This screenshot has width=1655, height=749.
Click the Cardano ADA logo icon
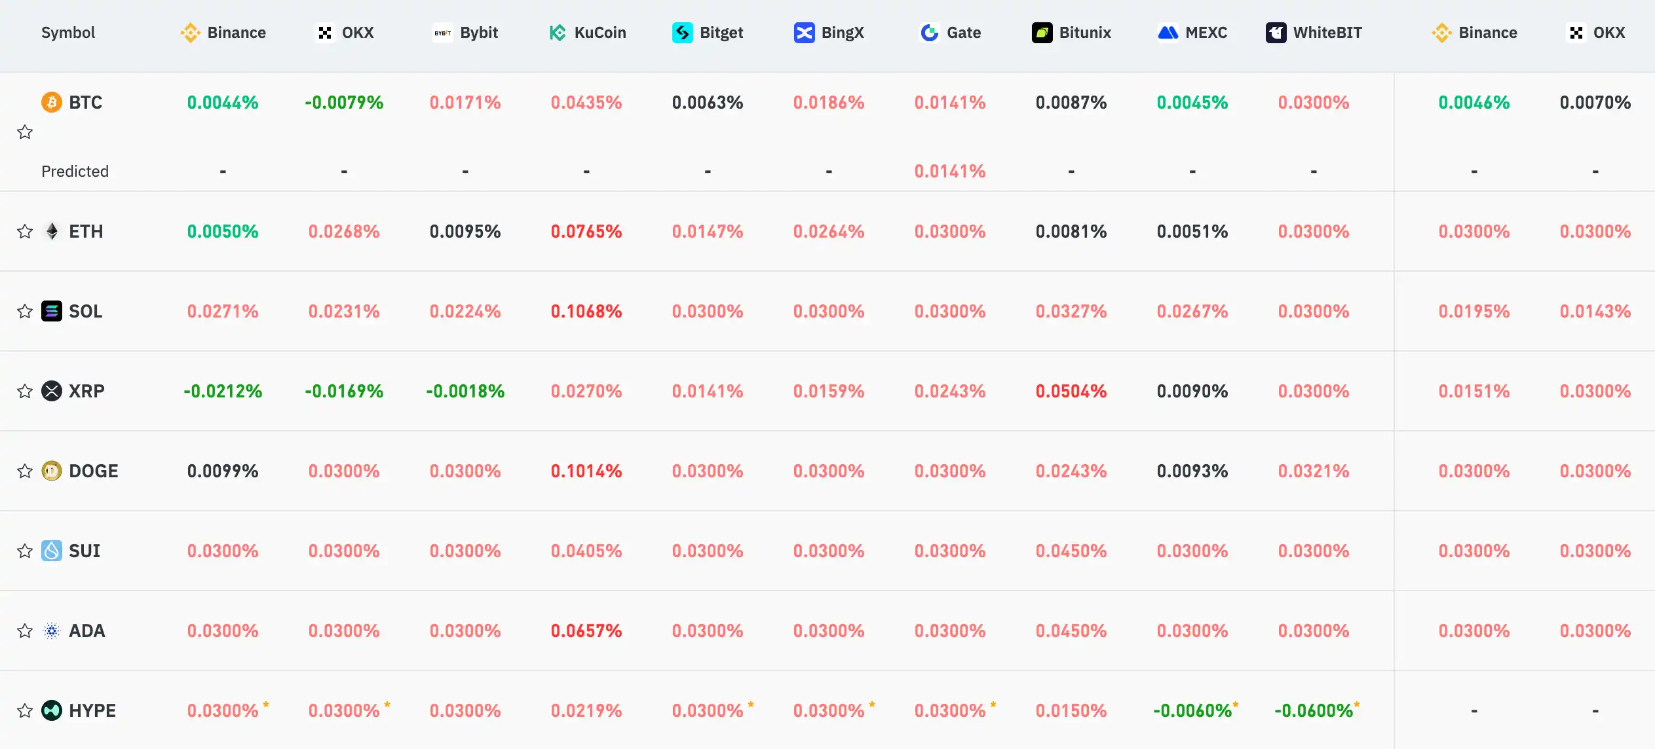click(52, 631)
